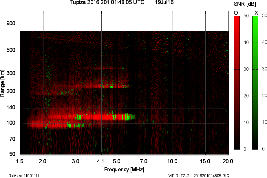
Task: Click the green X-mode SNR color bar
Action: (x=255, y=83)
